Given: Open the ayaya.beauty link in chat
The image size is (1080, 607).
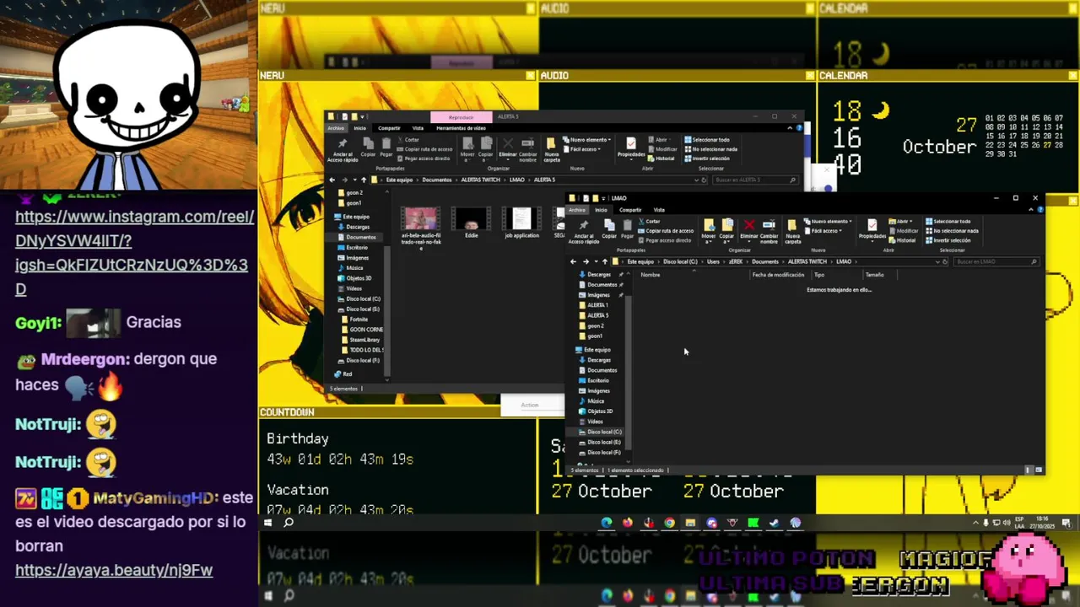Looking at the screenshot, I should [114, 570].
